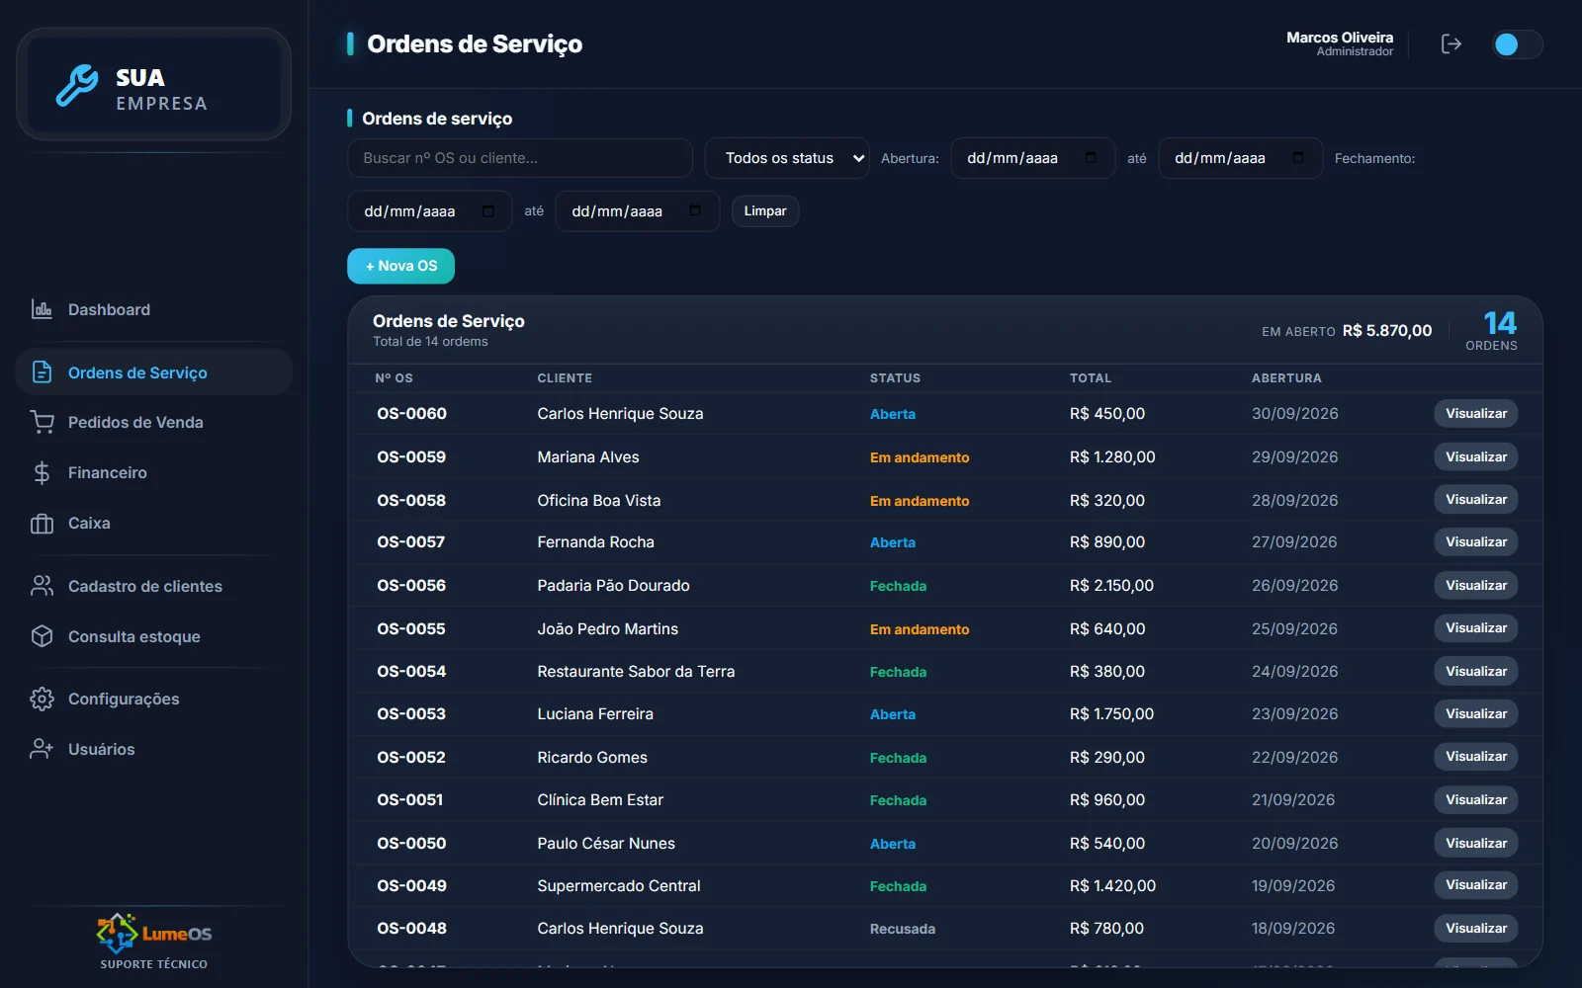Open Visualizar for OS-0053 Luciana Ferreira

coord(1476,713)
